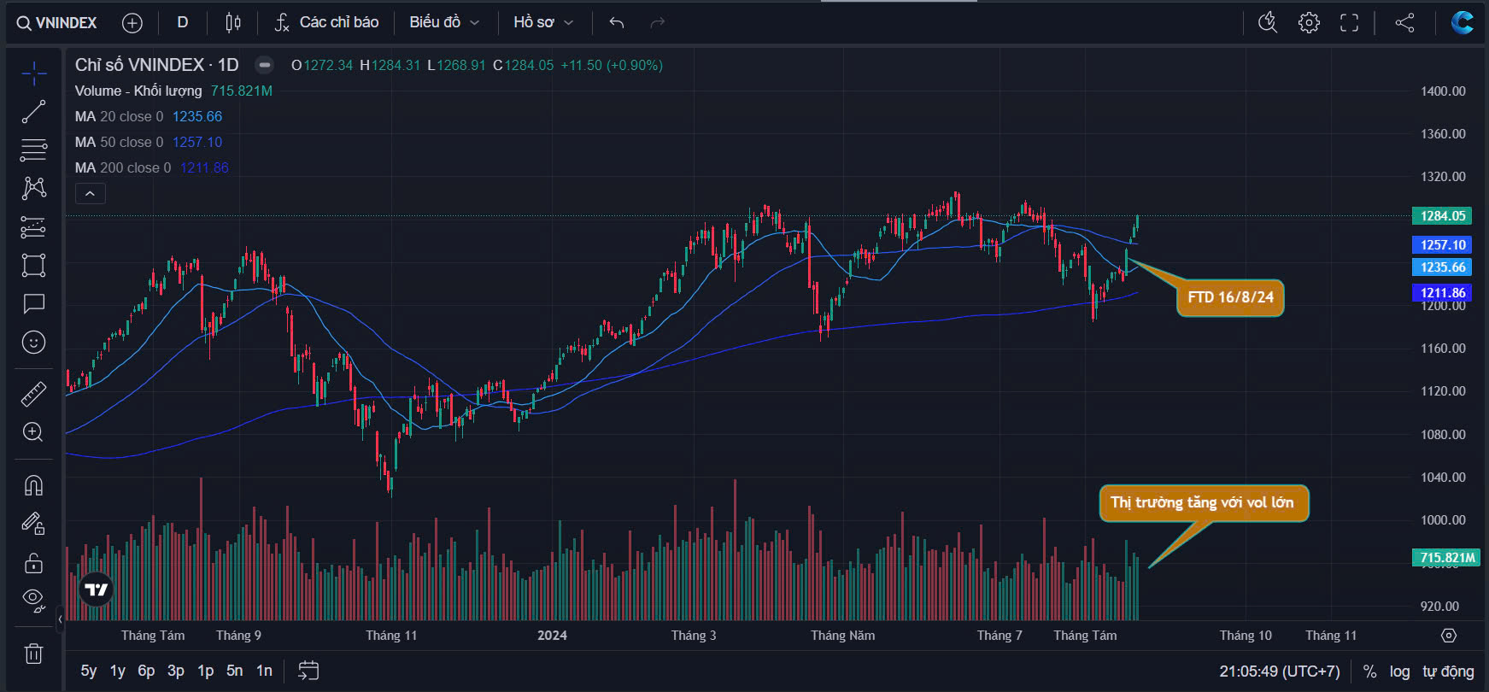Viewport: 1489px width, 692px height.
Task: Click the D timeframe button
Action: [x=182, y=23]
